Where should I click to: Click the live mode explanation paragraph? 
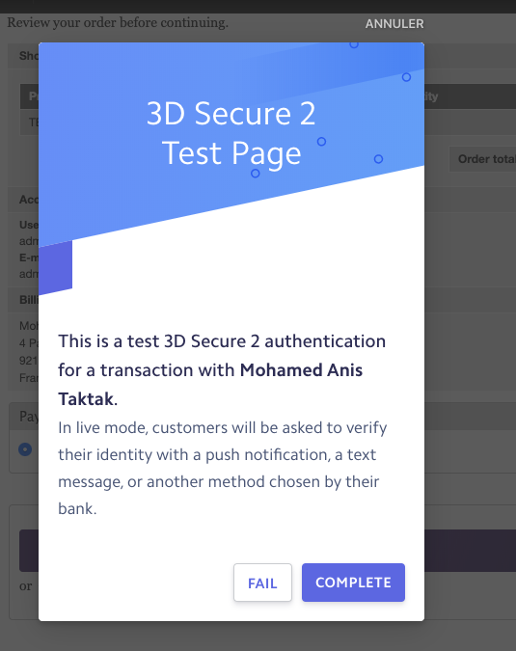[x=223, y=468]
